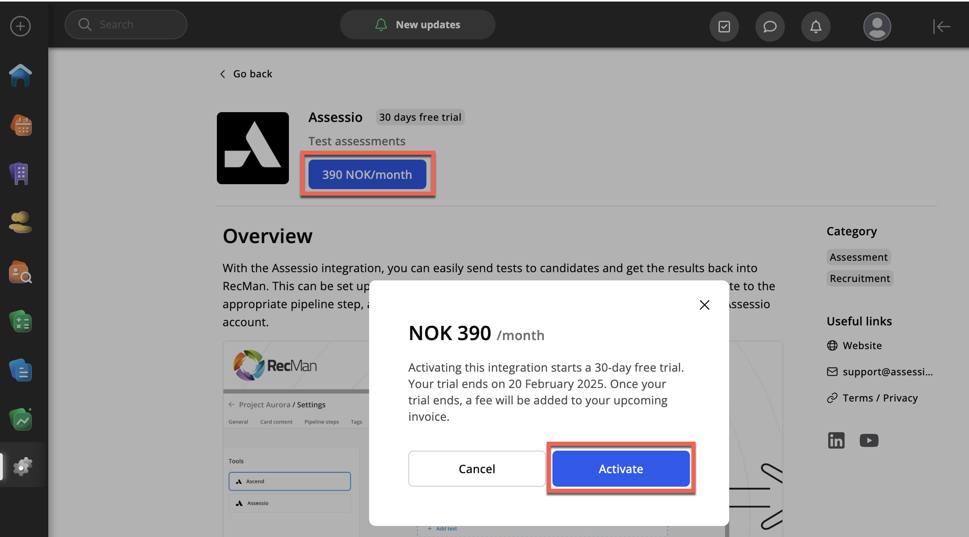Open the settings gear icon in sidebar
969x537 pixels.
pos(22,467)
